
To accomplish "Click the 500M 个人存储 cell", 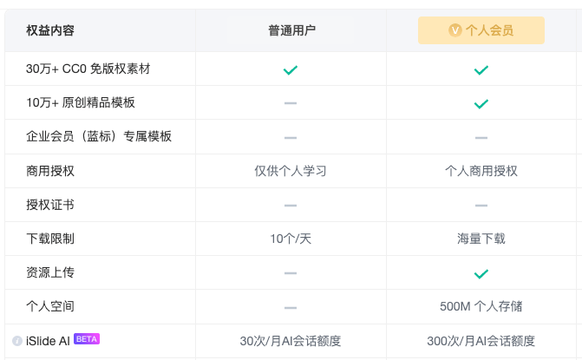I will [x=481, y=306].
